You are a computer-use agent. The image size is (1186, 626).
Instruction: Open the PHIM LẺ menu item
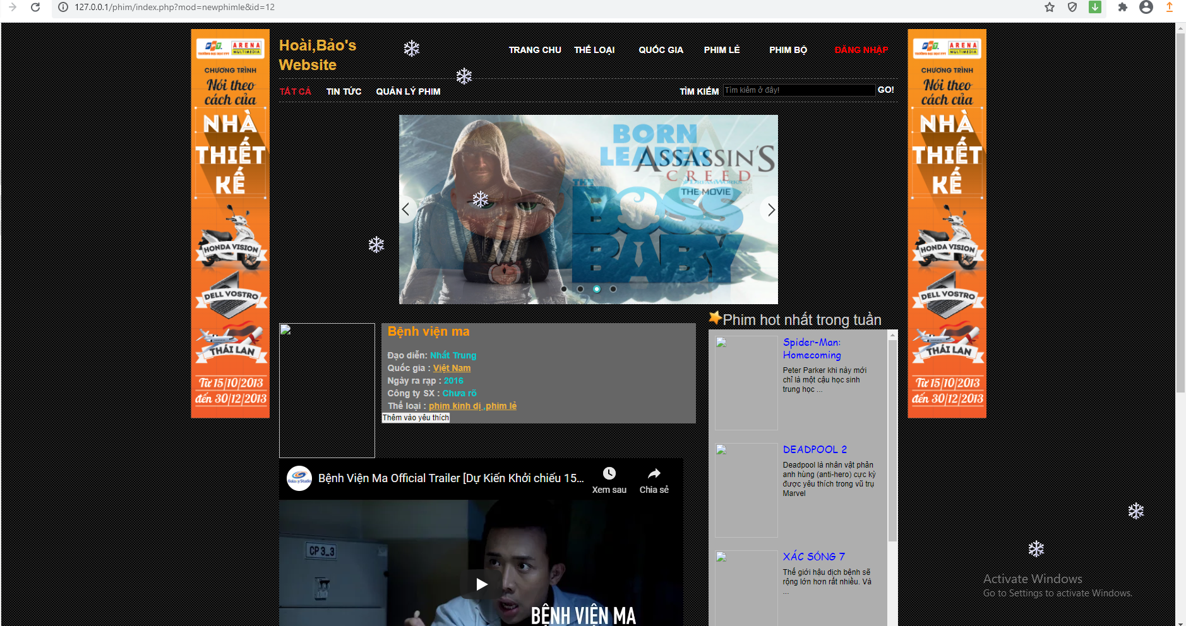click(722, 50)
